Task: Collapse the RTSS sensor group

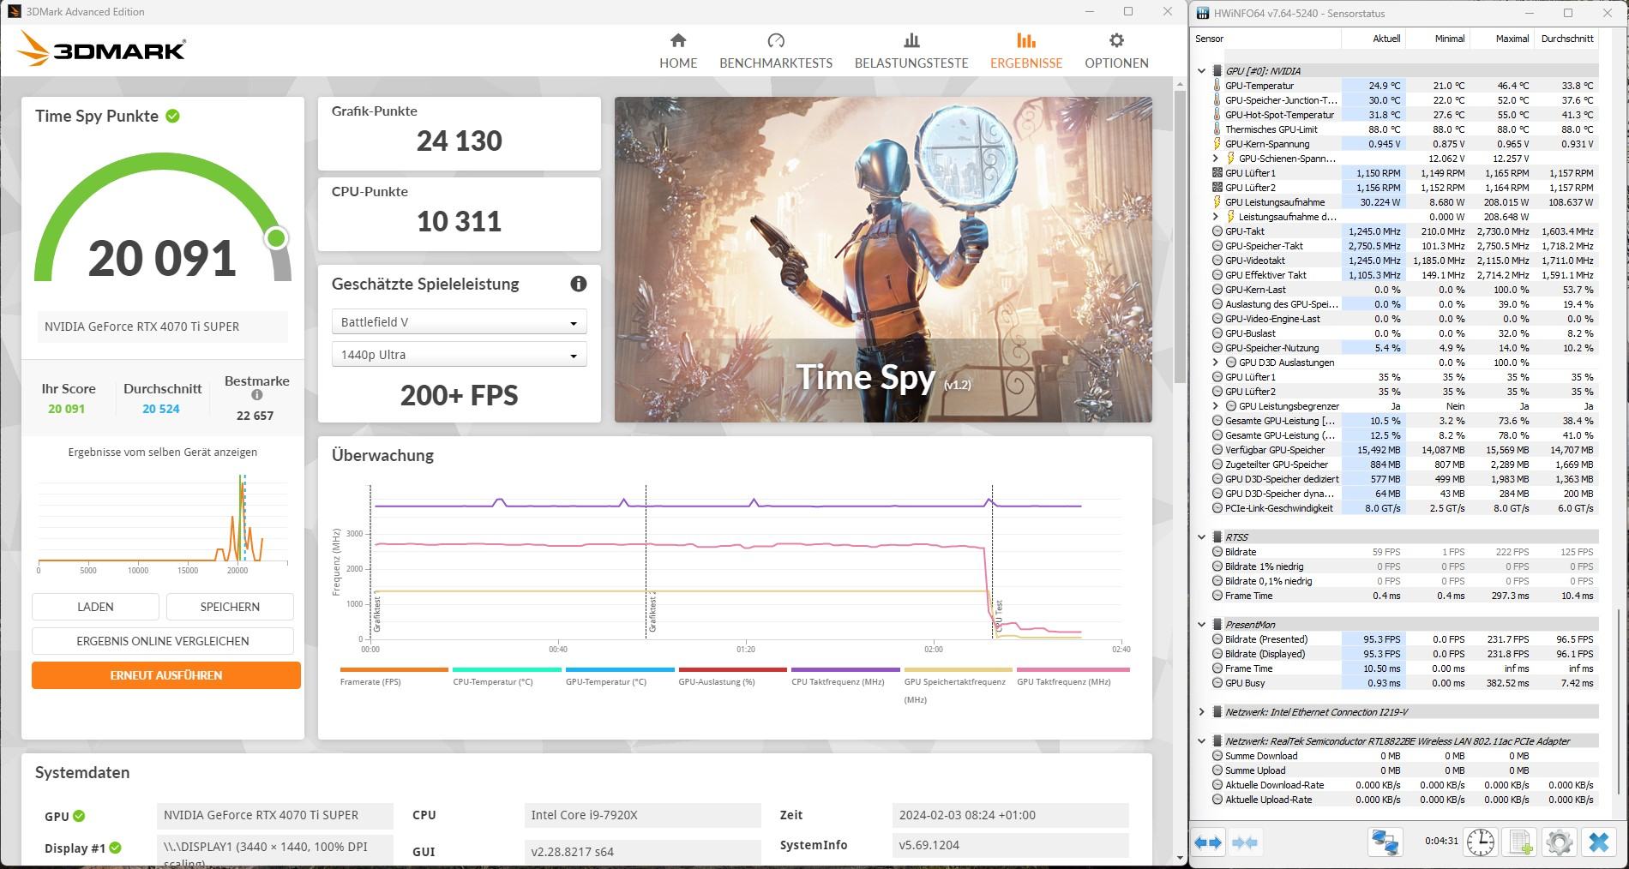Action: click(1201, 537)
